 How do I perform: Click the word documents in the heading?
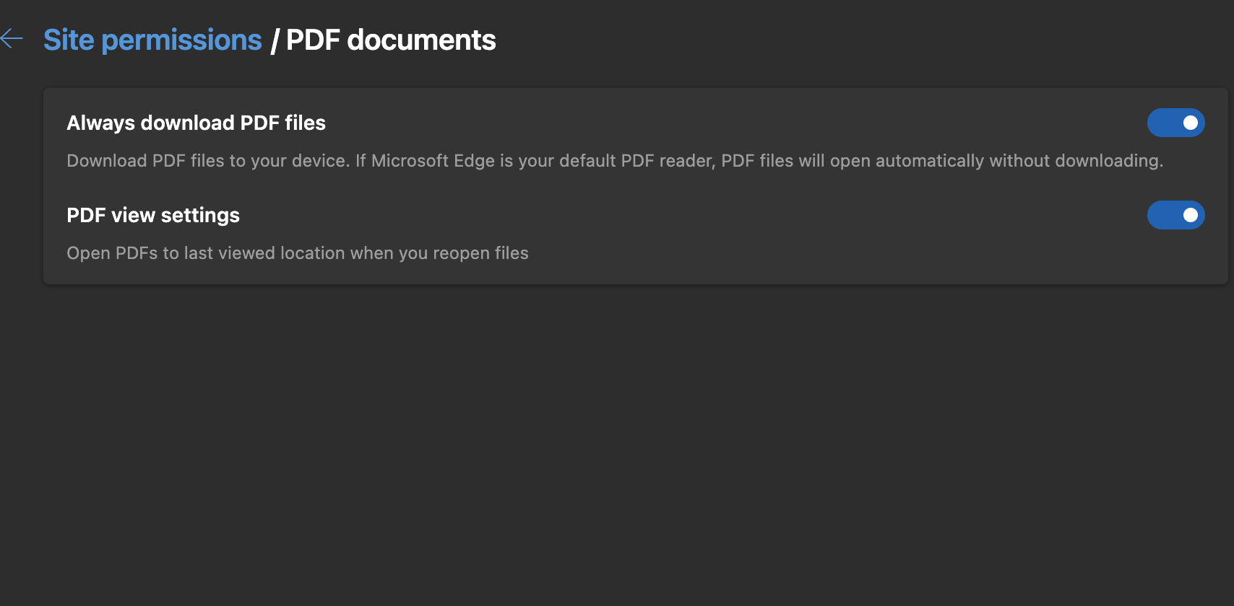(421, 40)
